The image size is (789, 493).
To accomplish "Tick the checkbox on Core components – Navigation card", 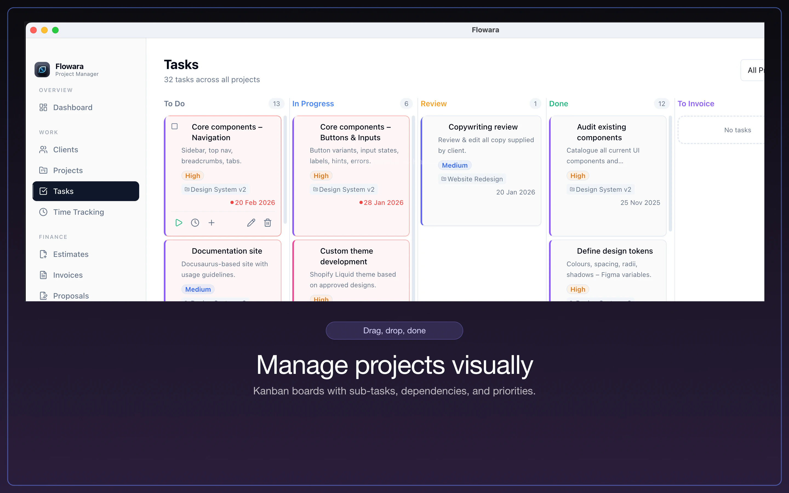I will [175, 126].
